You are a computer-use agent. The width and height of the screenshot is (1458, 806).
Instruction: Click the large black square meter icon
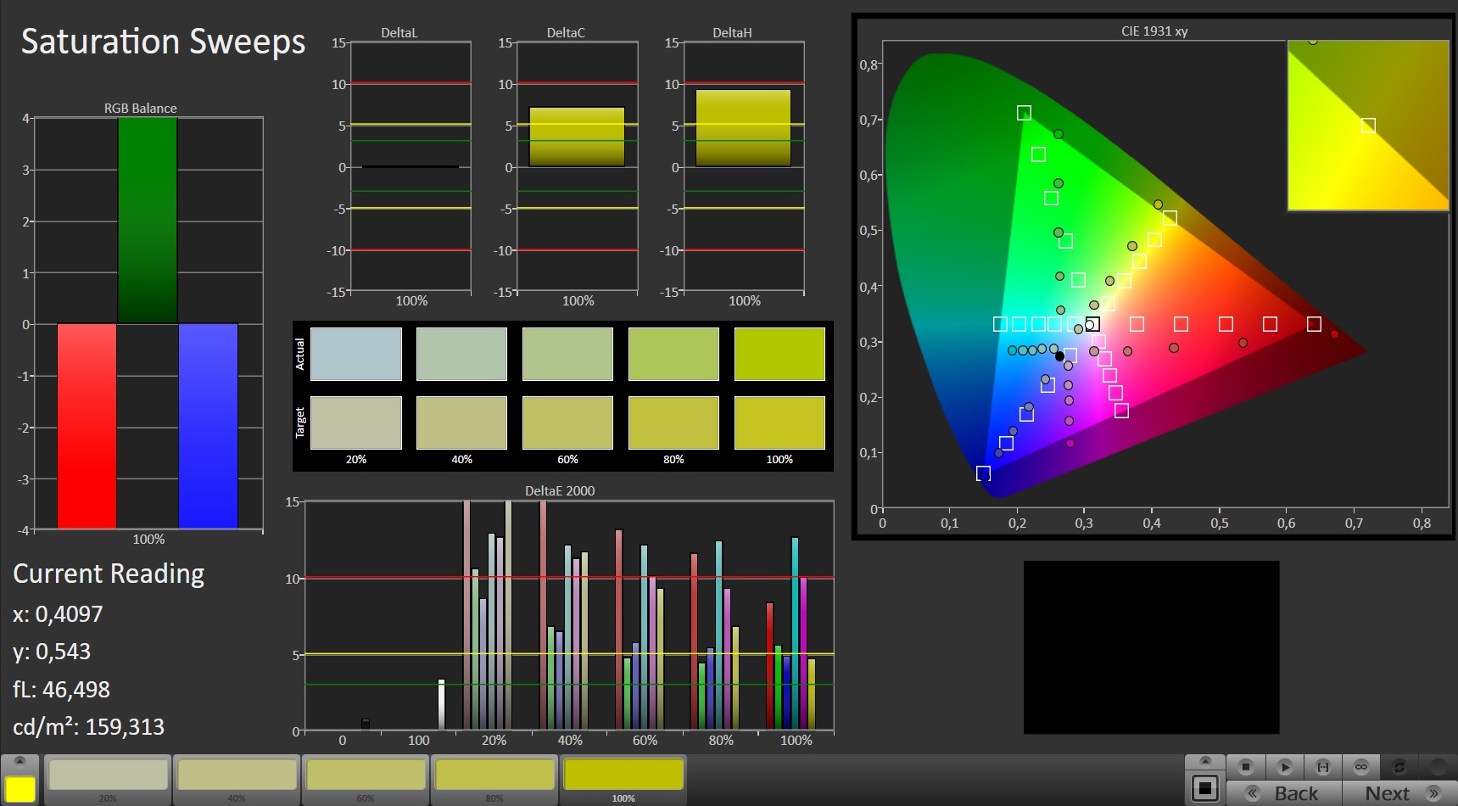click(1204, 788)
